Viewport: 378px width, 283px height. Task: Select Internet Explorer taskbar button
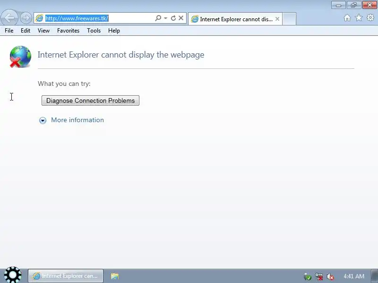(x=66, y=276)
